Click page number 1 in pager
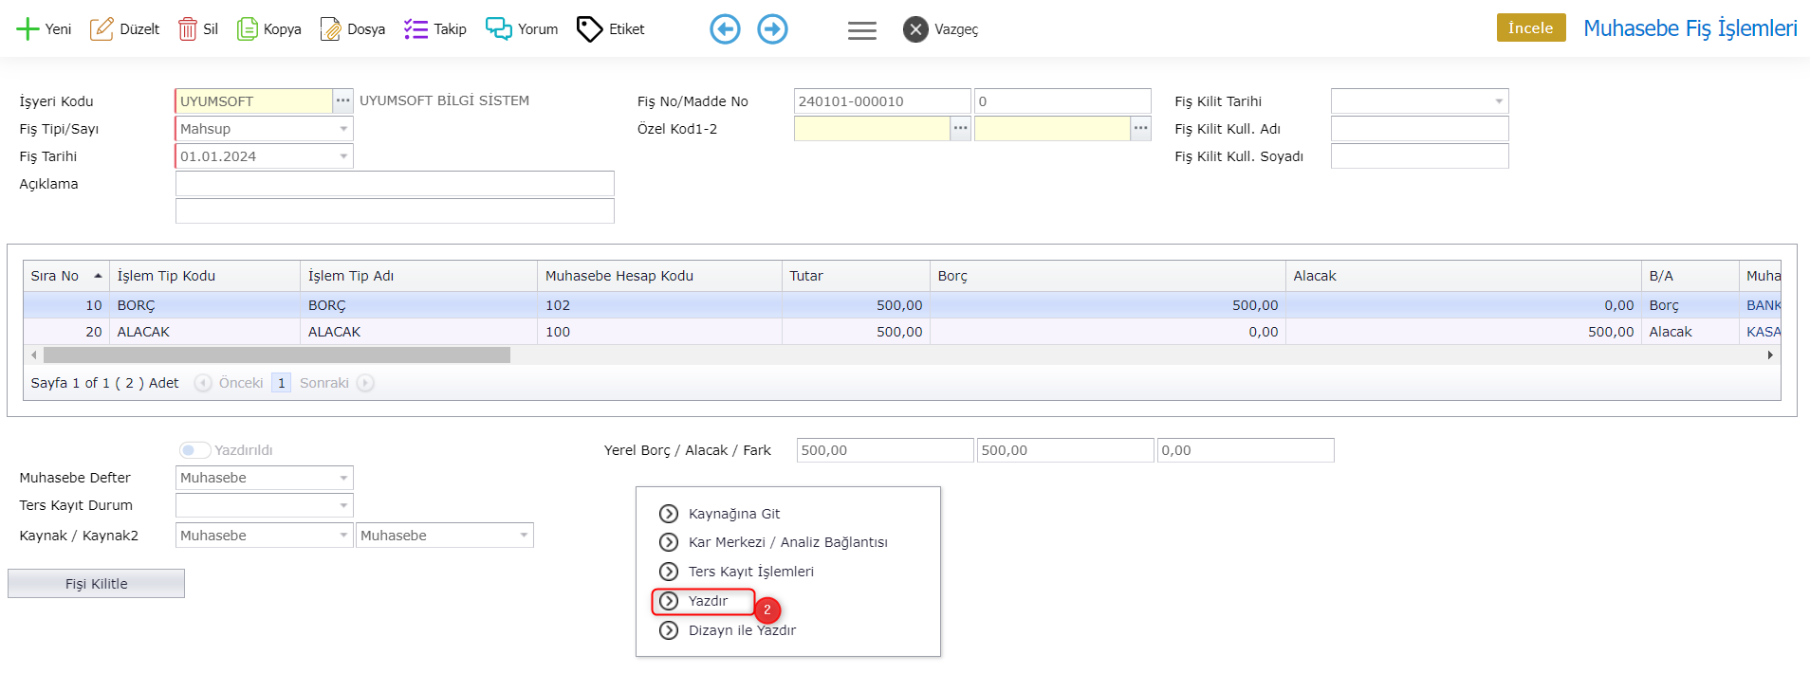The image size is (1810, 691). click(x=281, y=383)
